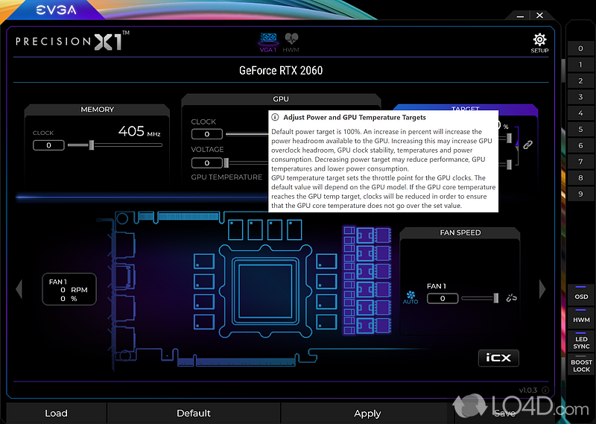Open the iCX button
Viewport: 596px width, 424px height.
click(498, 358)
